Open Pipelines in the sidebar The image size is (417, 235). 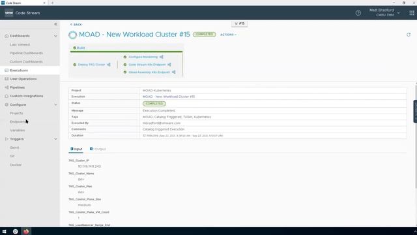18,87
